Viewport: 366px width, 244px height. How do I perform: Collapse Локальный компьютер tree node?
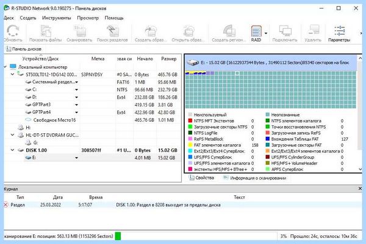pyautogui.click(x=5, y=67)
